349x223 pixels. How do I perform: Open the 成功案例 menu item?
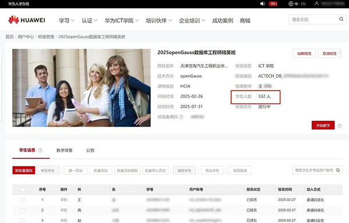click(223, 20)
